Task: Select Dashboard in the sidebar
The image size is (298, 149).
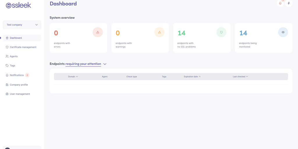Action: tap(16, 38)
